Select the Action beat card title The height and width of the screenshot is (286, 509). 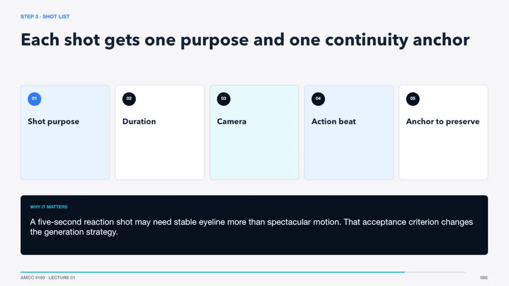click(x=334, y=121)
